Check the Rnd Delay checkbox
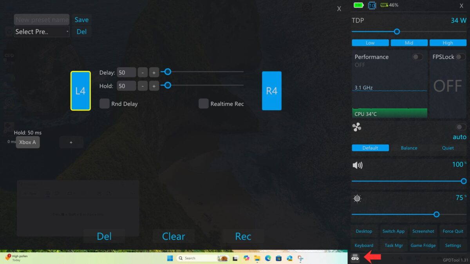This screenshot has width=470, height=264. coord(104,104)
